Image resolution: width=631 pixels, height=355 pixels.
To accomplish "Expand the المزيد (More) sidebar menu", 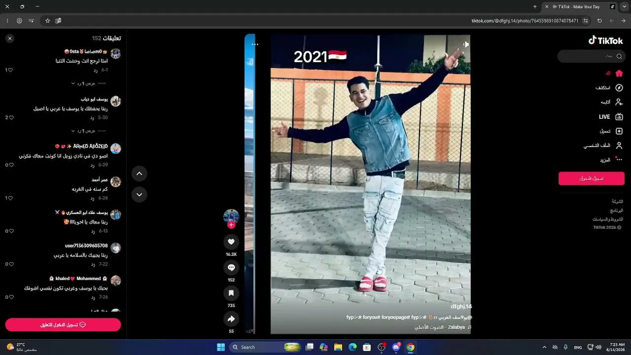I will click(611, 160).
